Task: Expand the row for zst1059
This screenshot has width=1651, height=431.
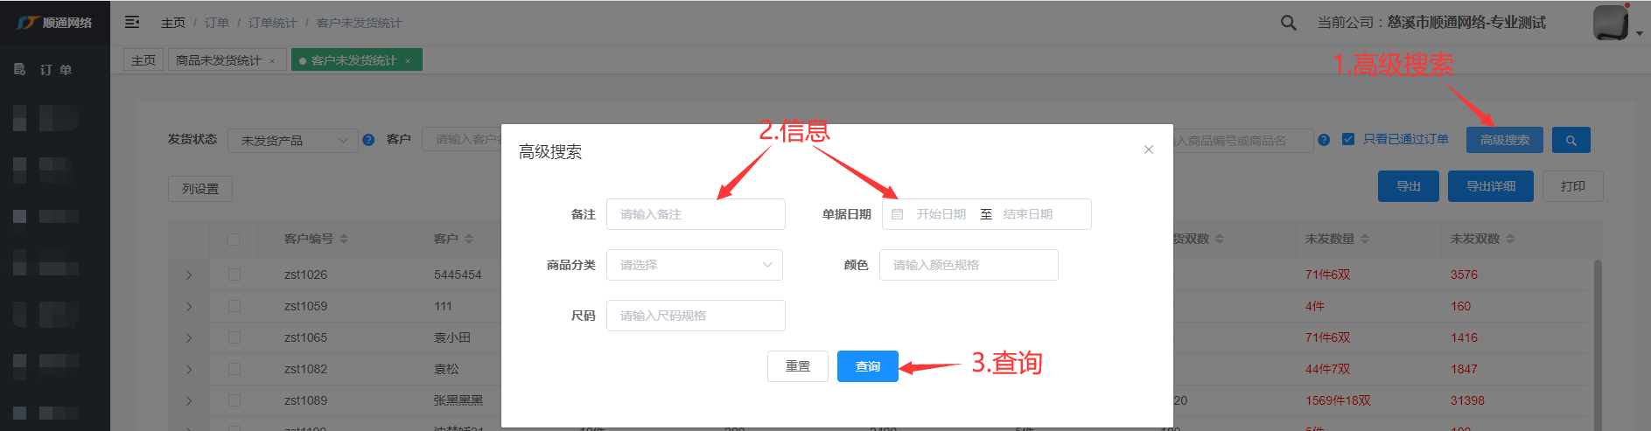Action: (x=189, y=306)
